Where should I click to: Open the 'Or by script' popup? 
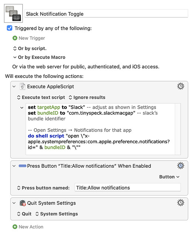tap(30, 49)
